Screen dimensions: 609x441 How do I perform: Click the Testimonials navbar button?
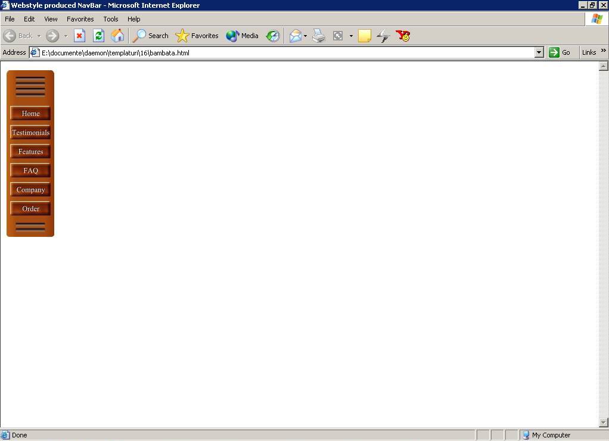tap(30, 132)
